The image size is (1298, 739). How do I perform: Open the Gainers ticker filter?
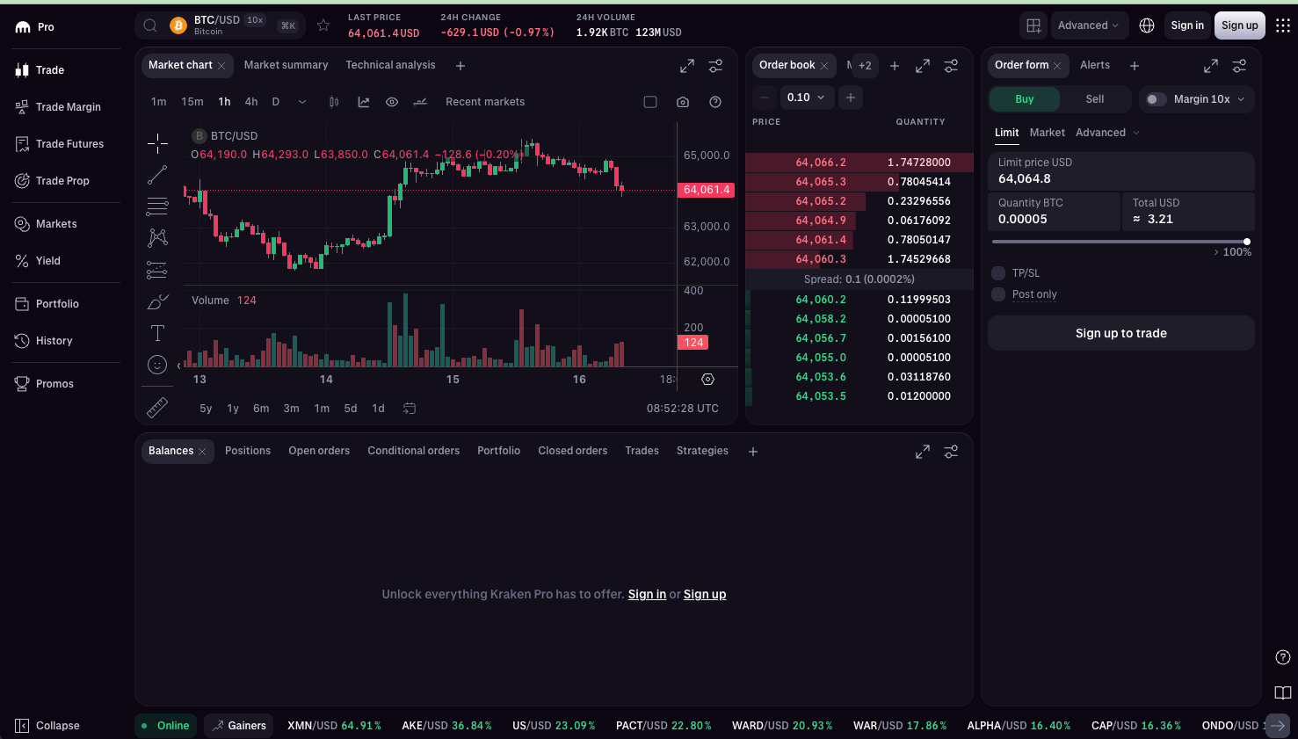[x=239, y=726]
